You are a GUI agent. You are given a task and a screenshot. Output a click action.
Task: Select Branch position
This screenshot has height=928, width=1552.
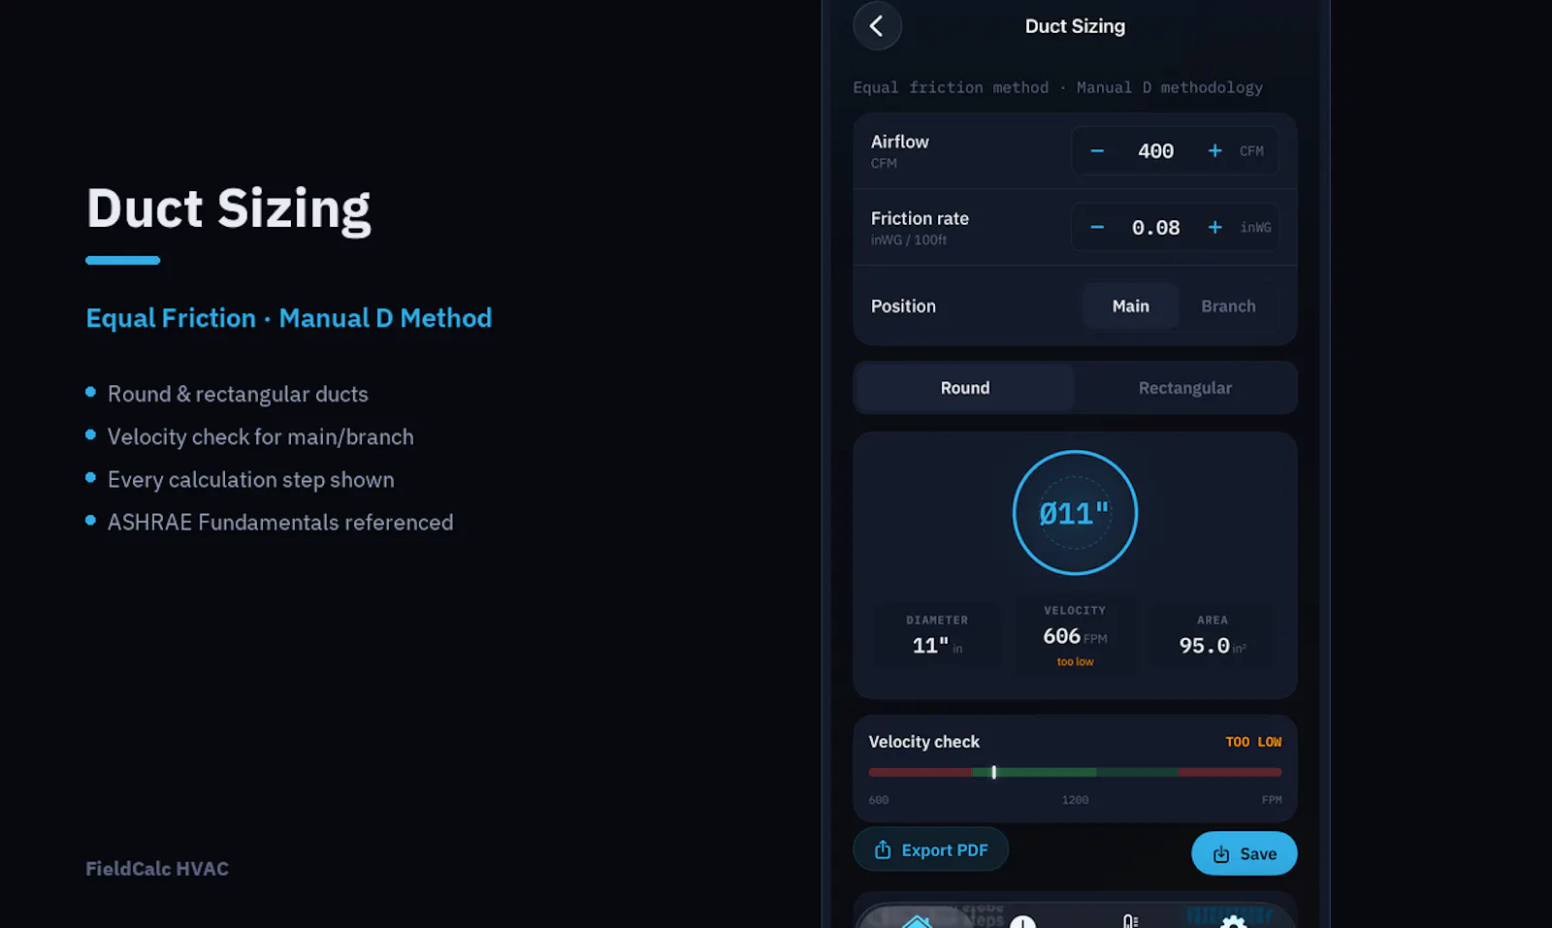pyautogui.click(x=1228, y=306)
